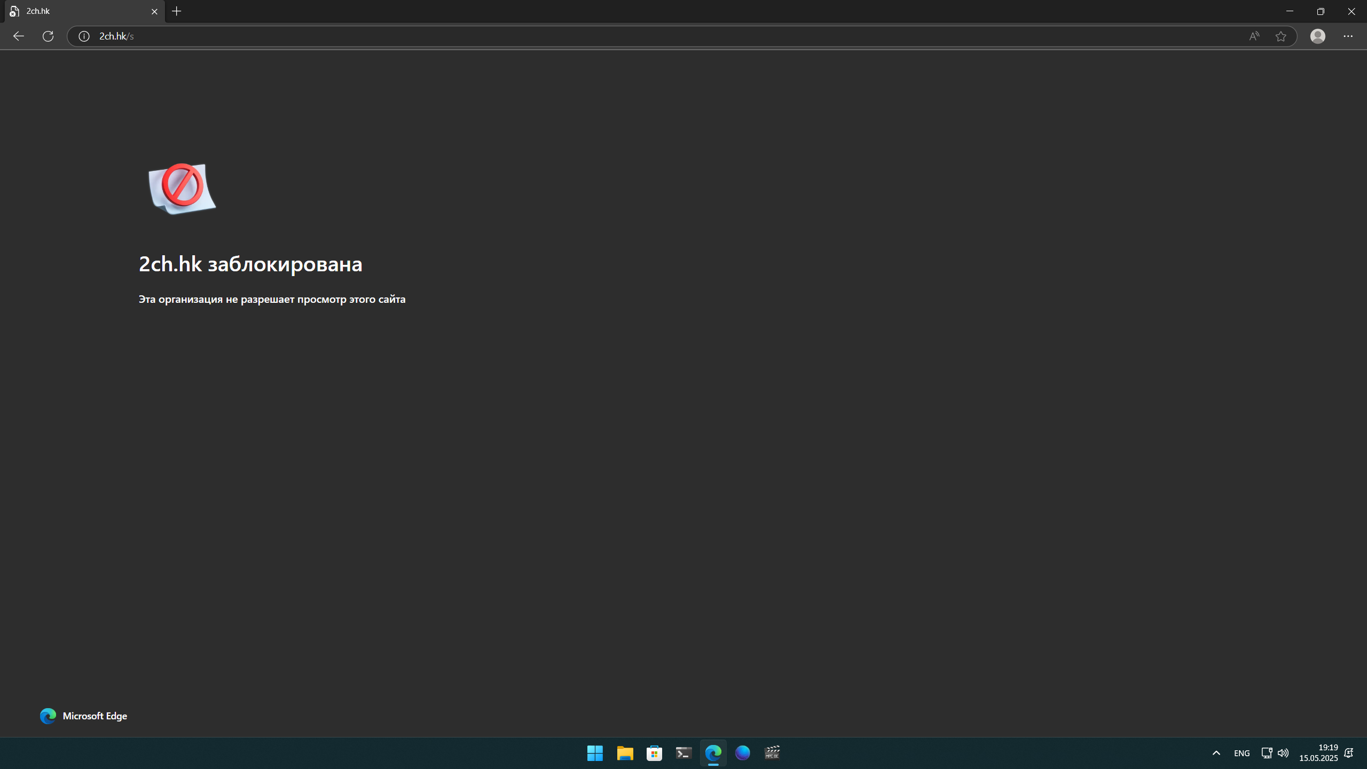Screen dimensions: 1367x769
Task: Add page to favorites star
Action: click(1280, 36)
